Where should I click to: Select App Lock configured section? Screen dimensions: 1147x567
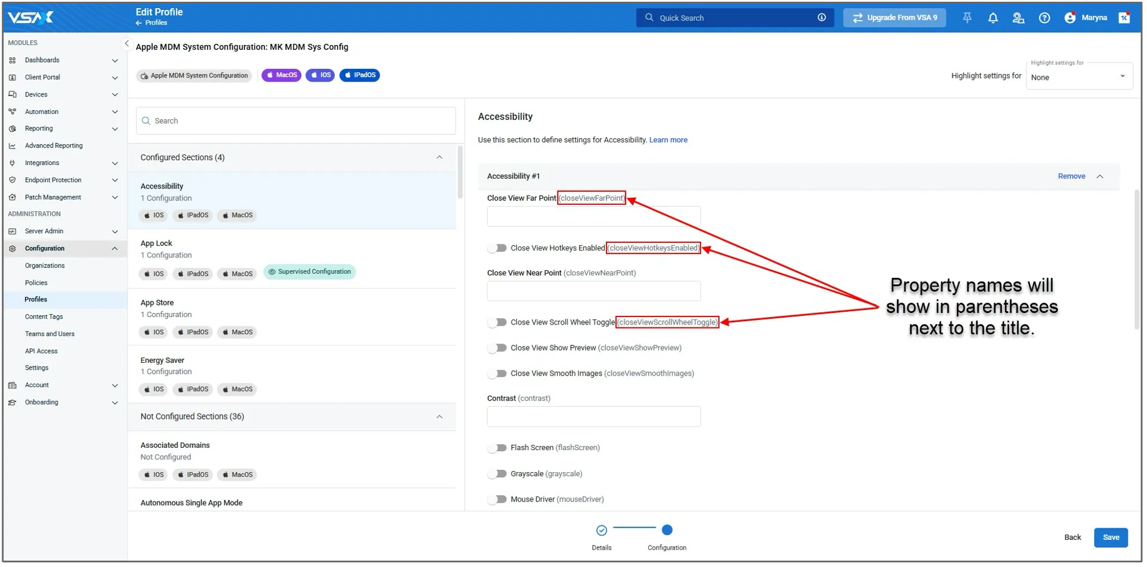[x=156, y=244]
